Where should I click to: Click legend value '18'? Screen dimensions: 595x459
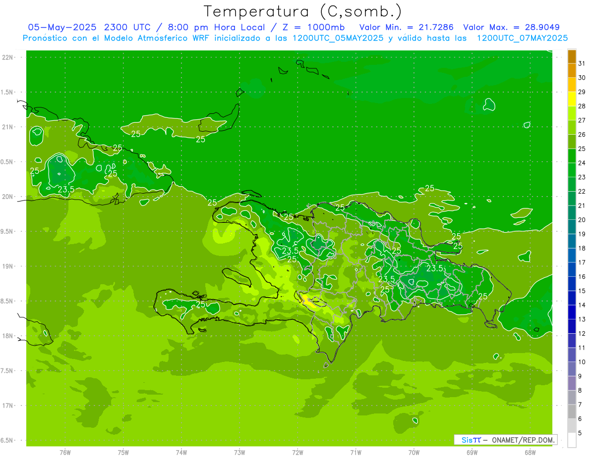[582, 248]
